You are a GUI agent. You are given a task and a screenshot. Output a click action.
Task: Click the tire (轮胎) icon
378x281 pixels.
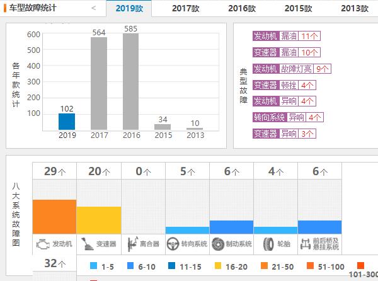point(268,244)
